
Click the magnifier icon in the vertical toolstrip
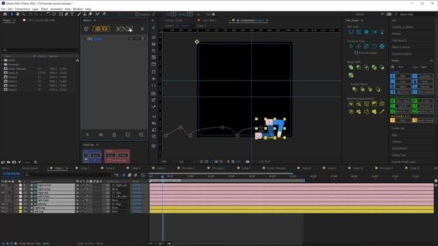[153, 28]
